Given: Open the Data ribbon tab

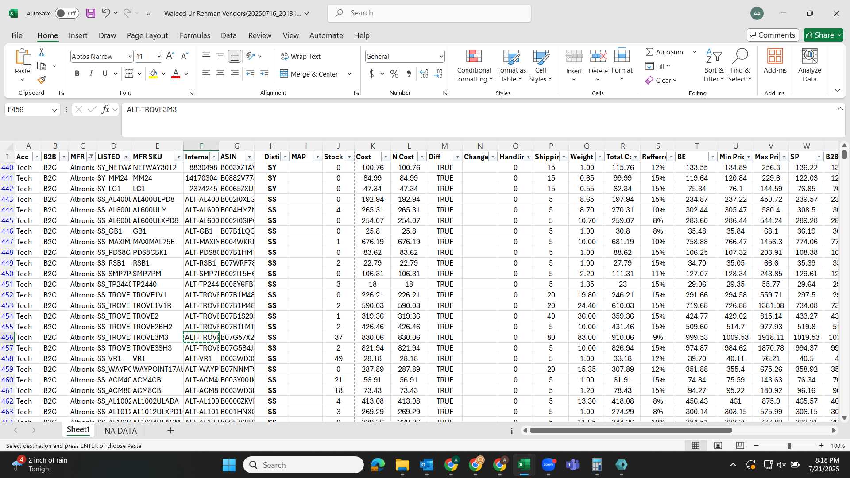Looking at the screenshot, I should click(x=228, y=35).
